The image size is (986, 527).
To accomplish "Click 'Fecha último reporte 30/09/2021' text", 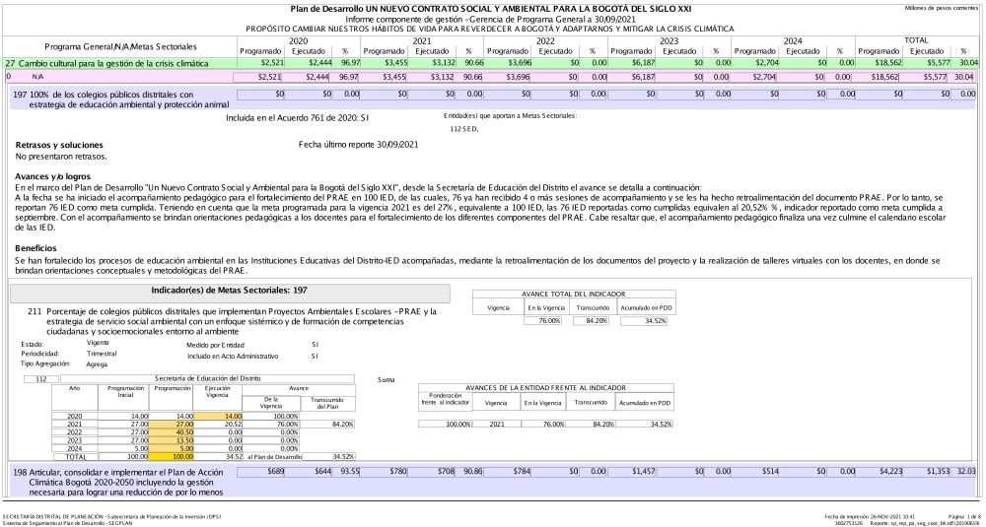I will click(x=360, y=145).
